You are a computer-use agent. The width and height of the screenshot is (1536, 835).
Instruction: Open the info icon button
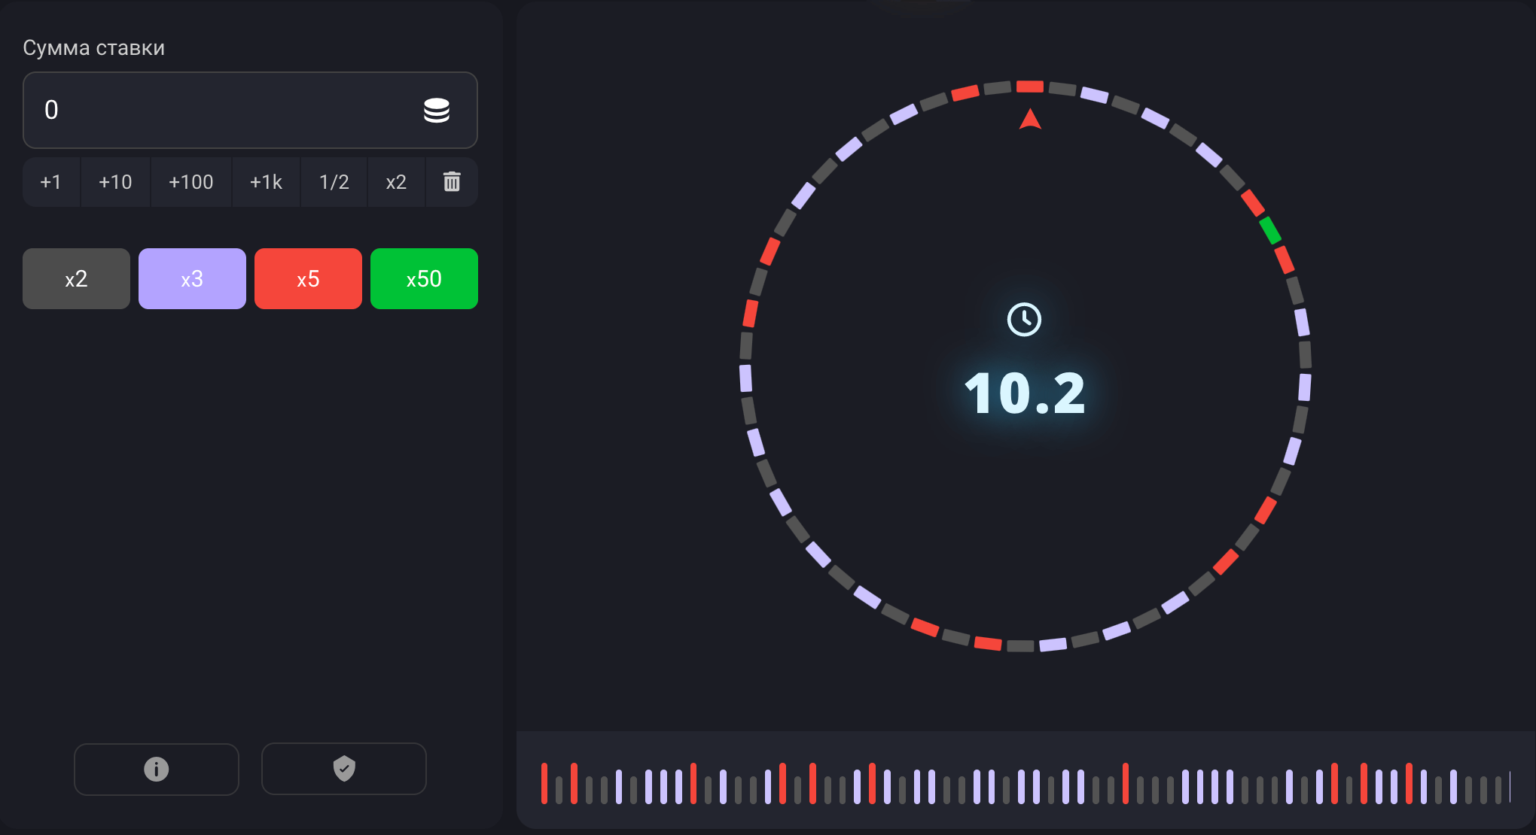(x=157, y=769)
